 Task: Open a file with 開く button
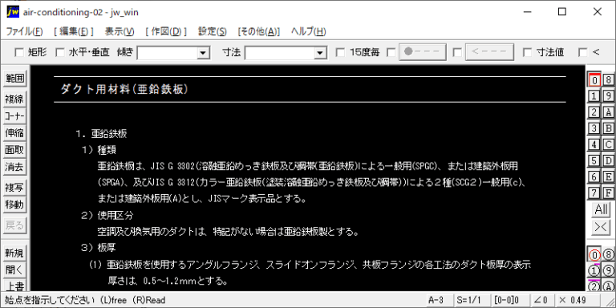pos(14,270)
